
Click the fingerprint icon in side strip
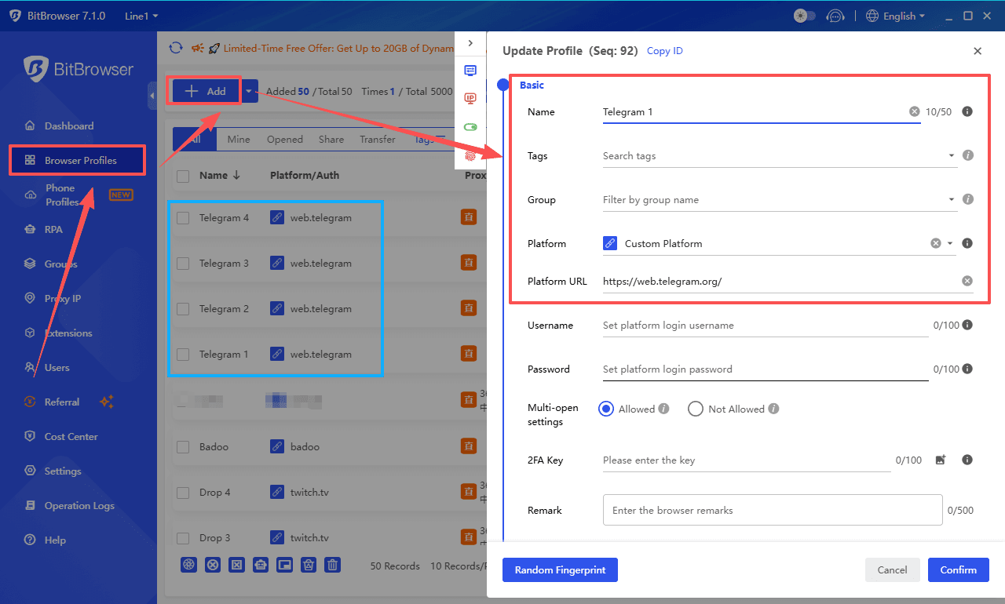470,155
